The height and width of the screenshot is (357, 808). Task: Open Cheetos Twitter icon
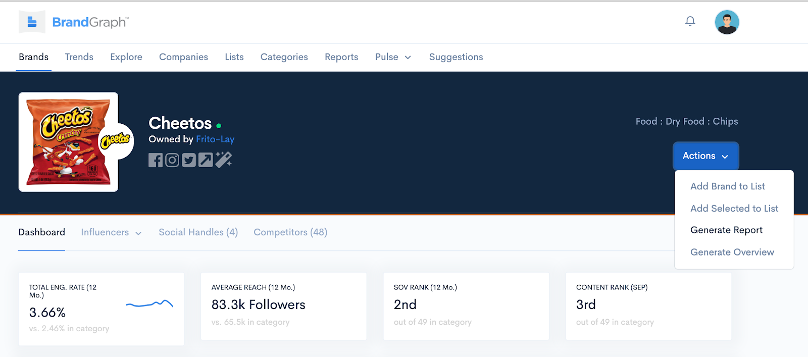point(189,160)
